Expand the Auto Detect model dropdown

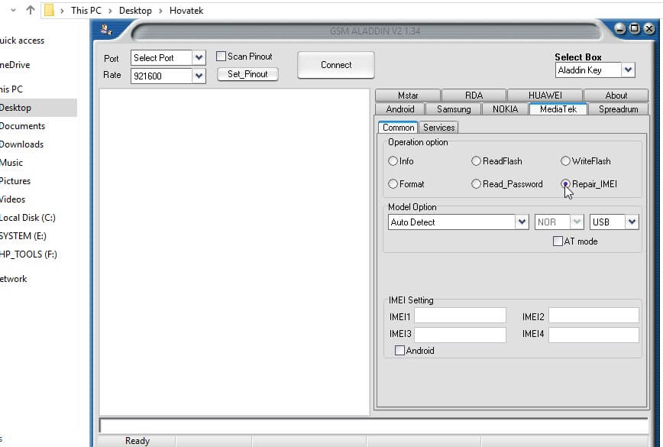pos(521,222)
